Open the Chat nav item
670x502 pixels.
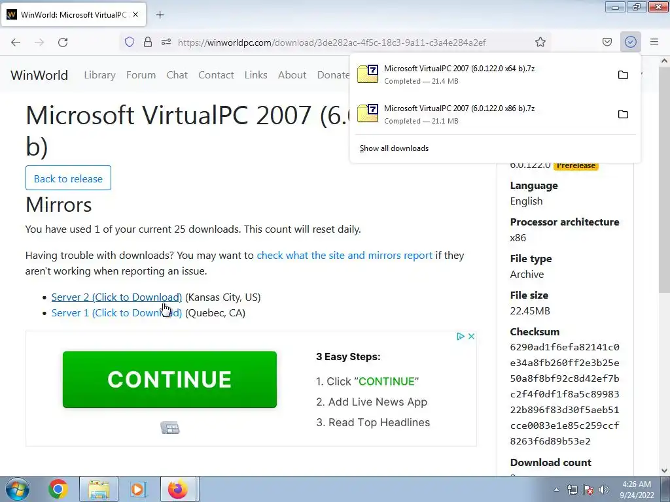(177, 75)
